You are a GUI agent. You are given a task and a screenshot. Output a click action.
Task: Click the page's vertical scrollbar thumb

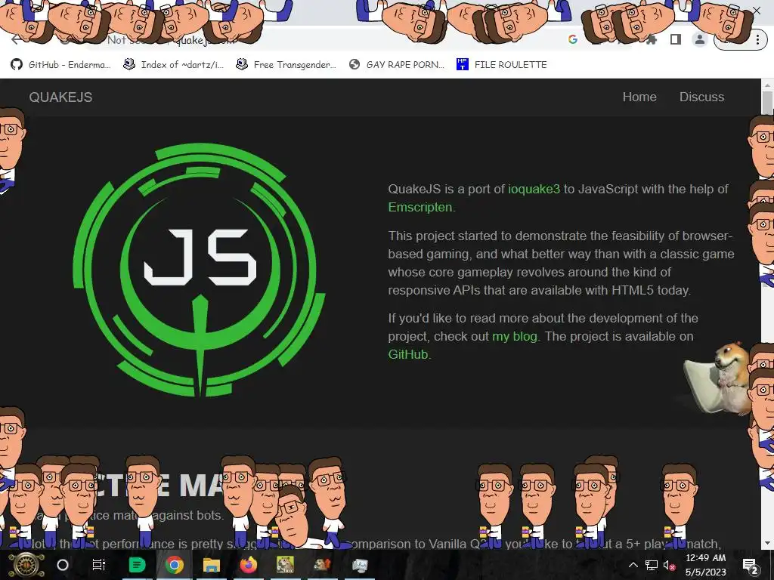pos(767,103)
